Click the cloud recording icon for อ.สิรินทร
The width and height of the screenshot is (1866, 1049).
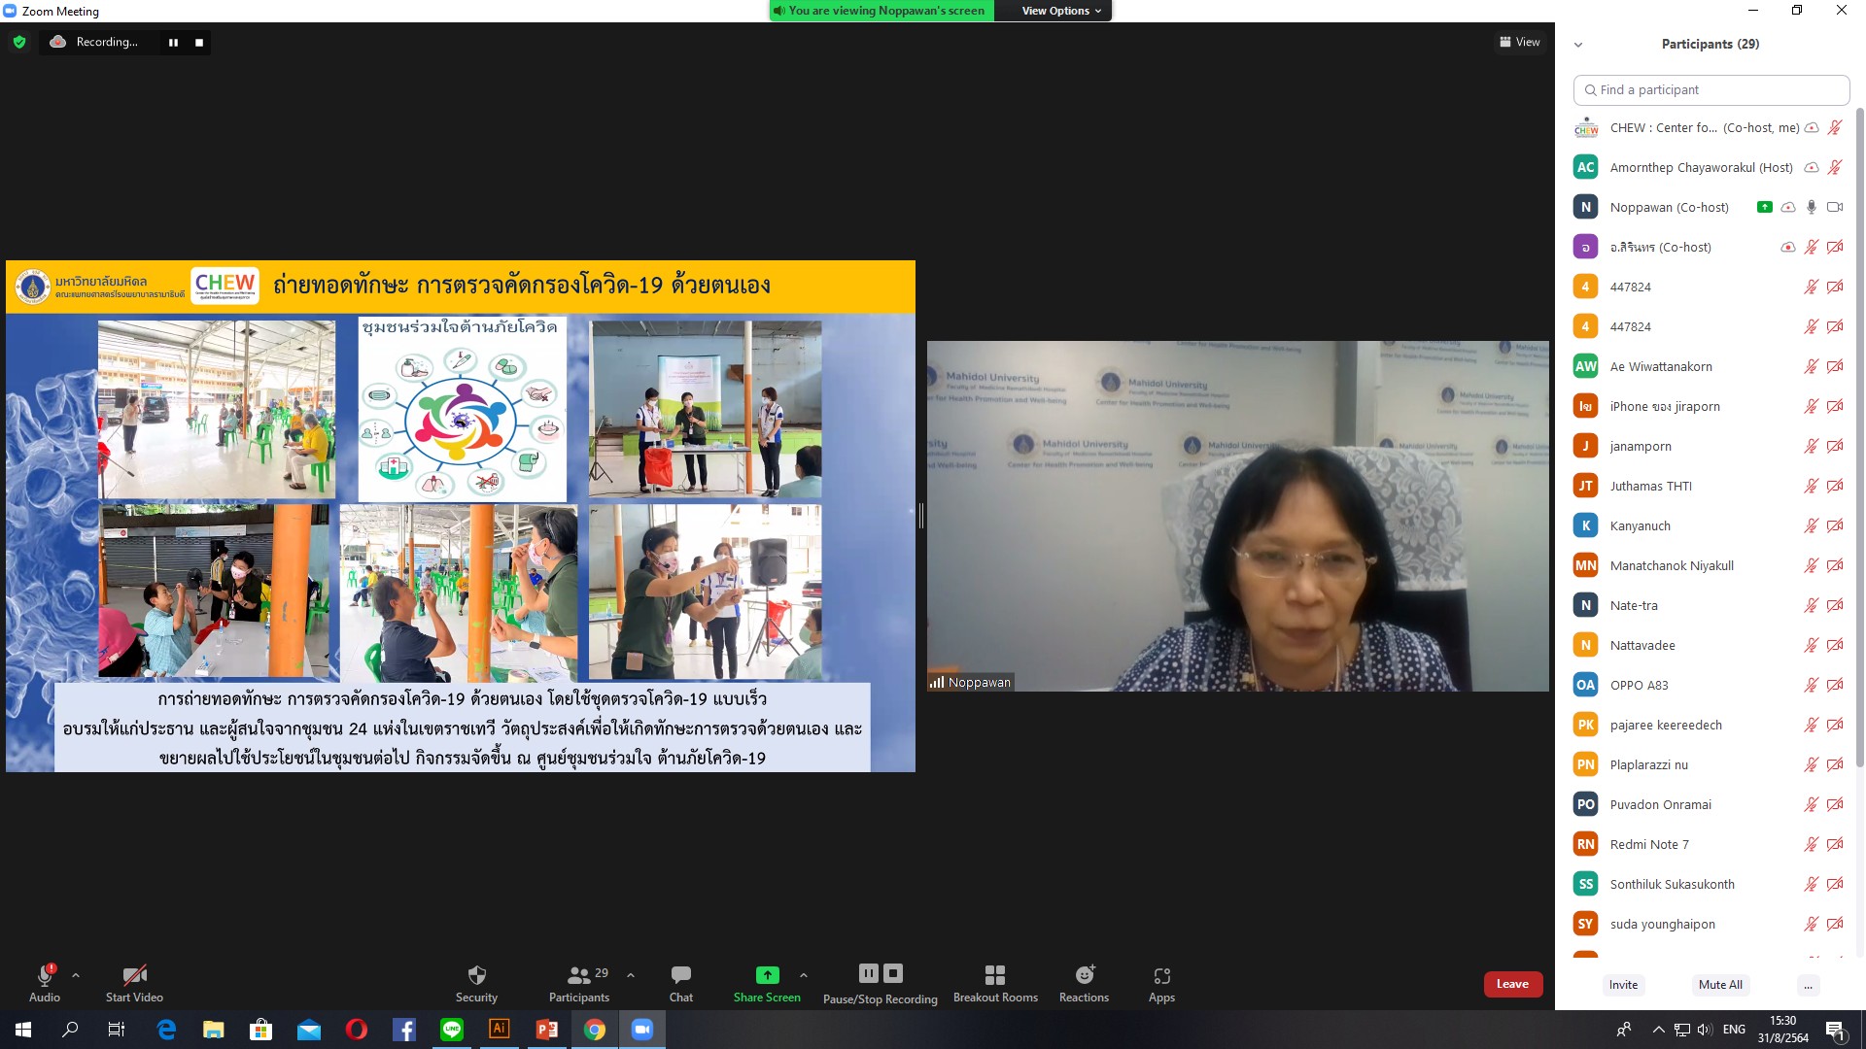click(1788, 247)
